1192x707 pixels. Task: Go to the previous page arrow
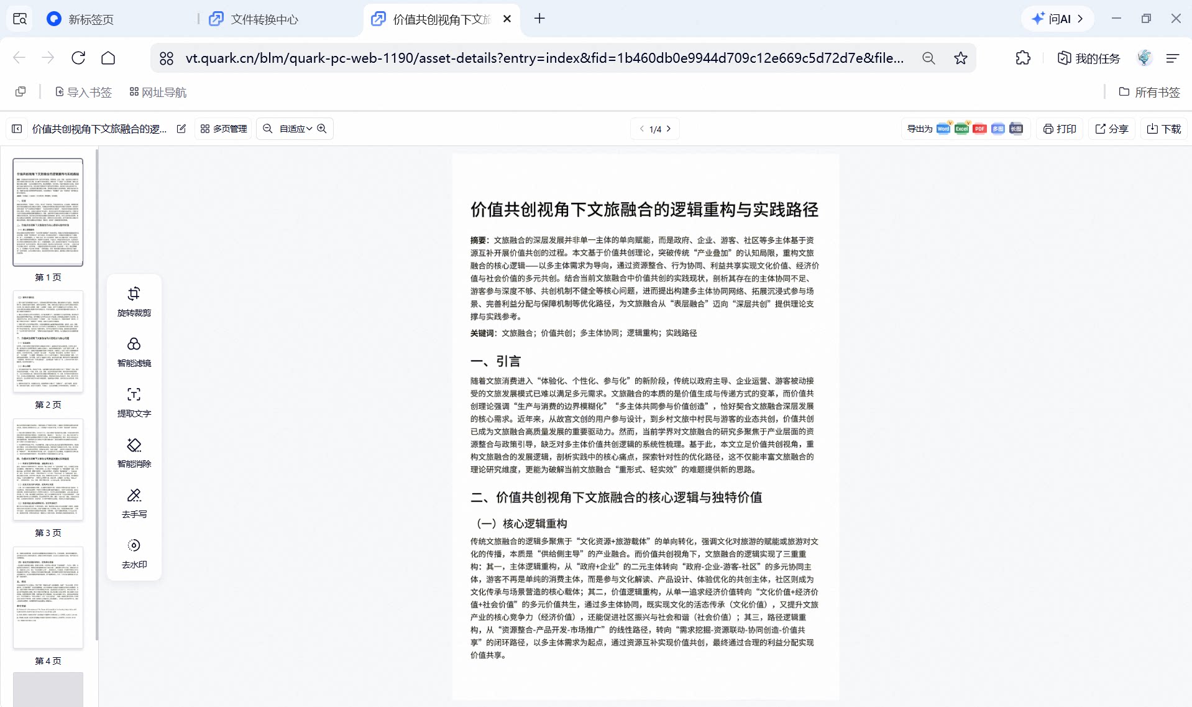tap(642, 129)
